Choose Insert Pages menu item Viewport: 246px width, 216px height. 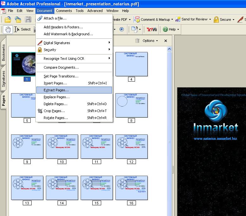[x=74, y=83]
